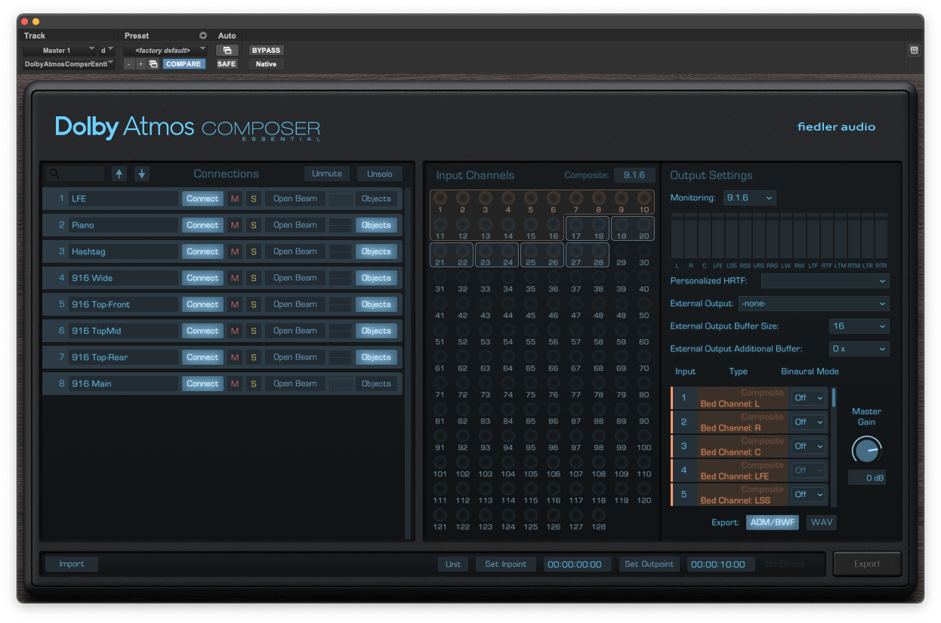This screenshot has height=623, width=941.
Task: Toggle Objects for 916 TopMid row
Action: [x=376, y=331]
